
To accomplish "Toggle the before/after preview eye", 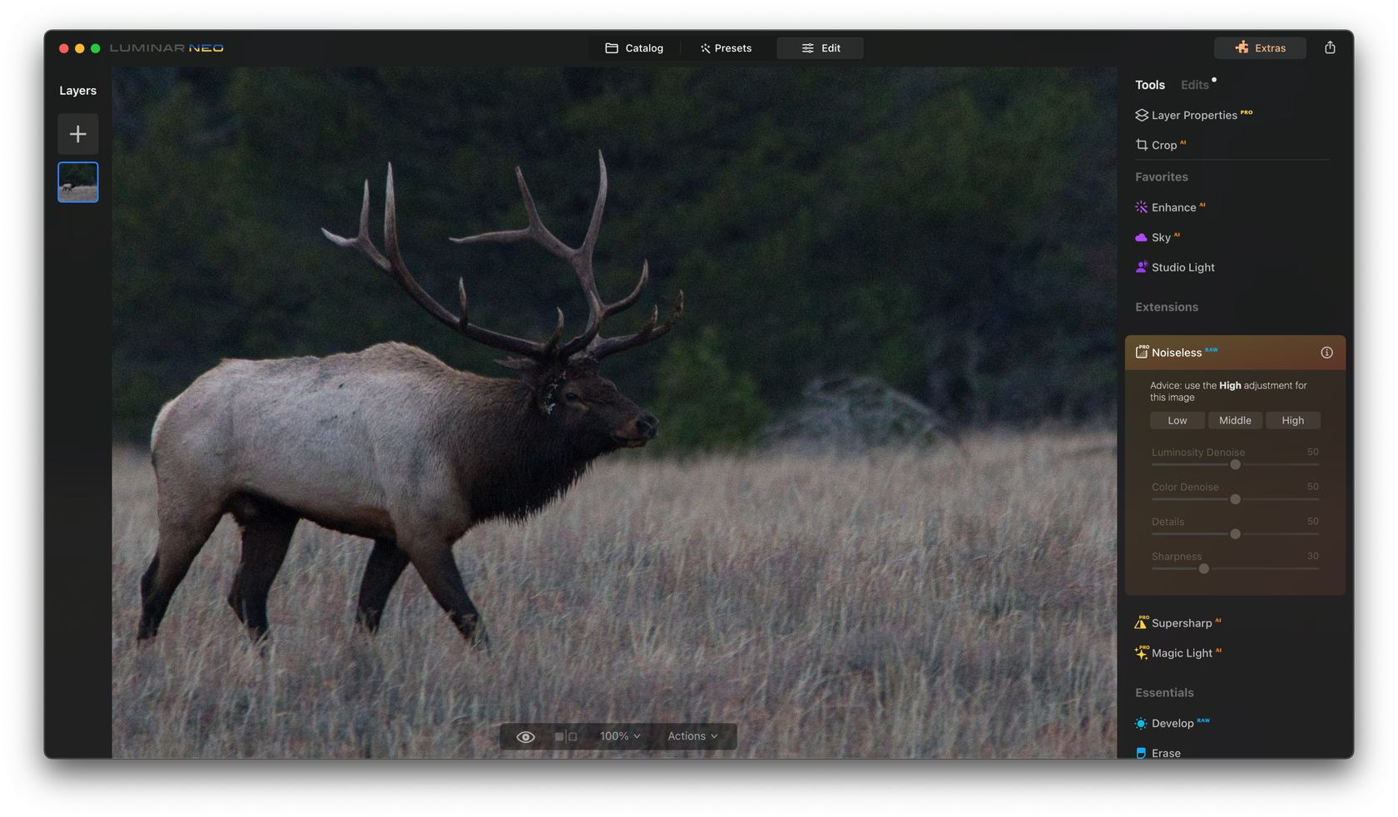I will (525, 736).
